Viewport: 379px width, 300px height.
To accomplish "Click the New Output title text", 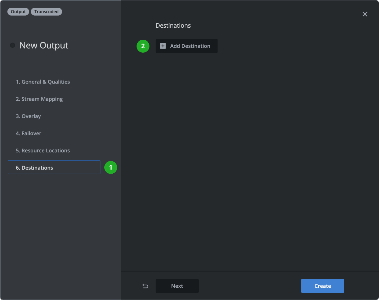I will click(x=44, y=45).
